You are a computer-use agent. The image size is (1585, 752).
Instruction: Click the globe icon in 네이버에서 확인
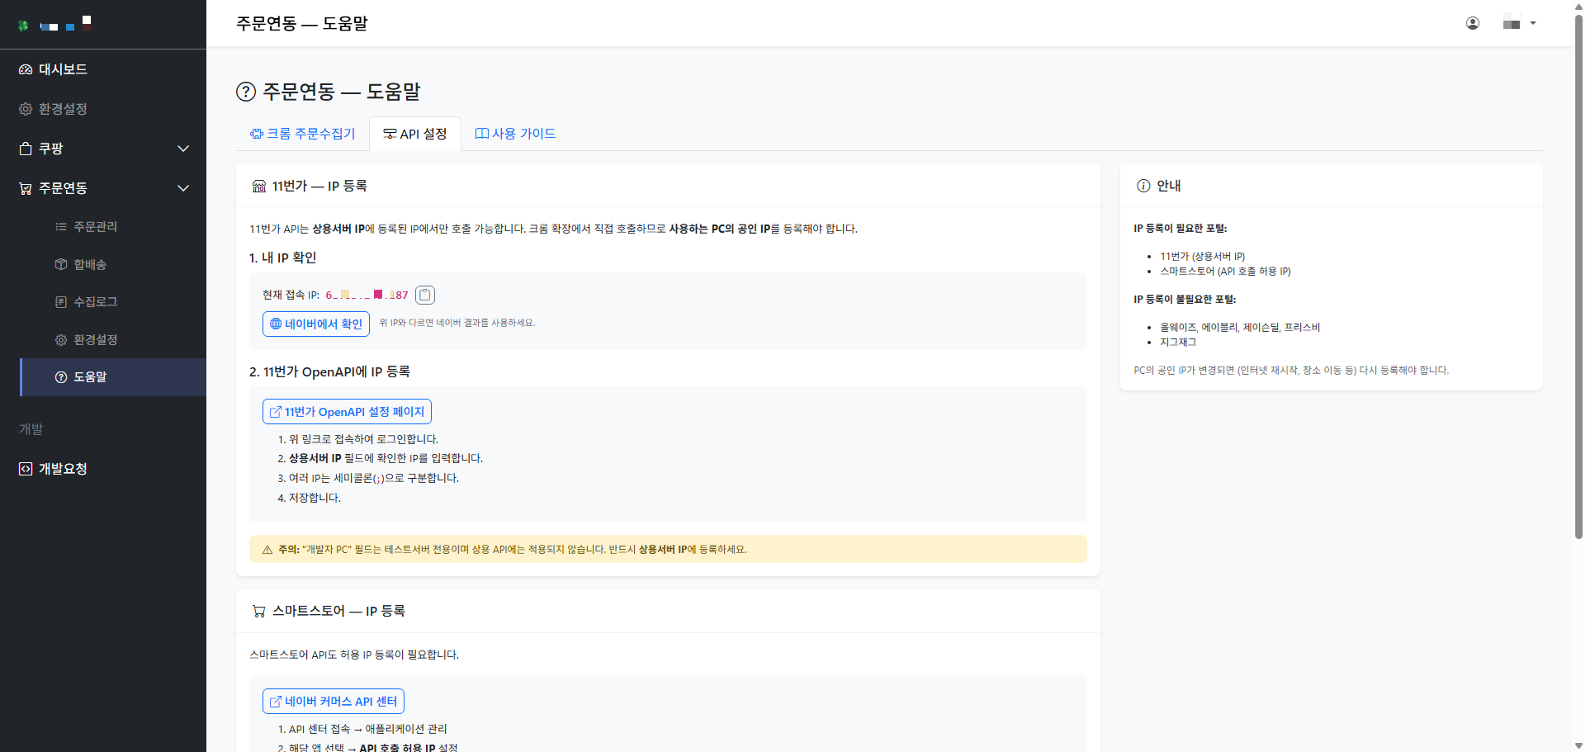coord(276,324)
